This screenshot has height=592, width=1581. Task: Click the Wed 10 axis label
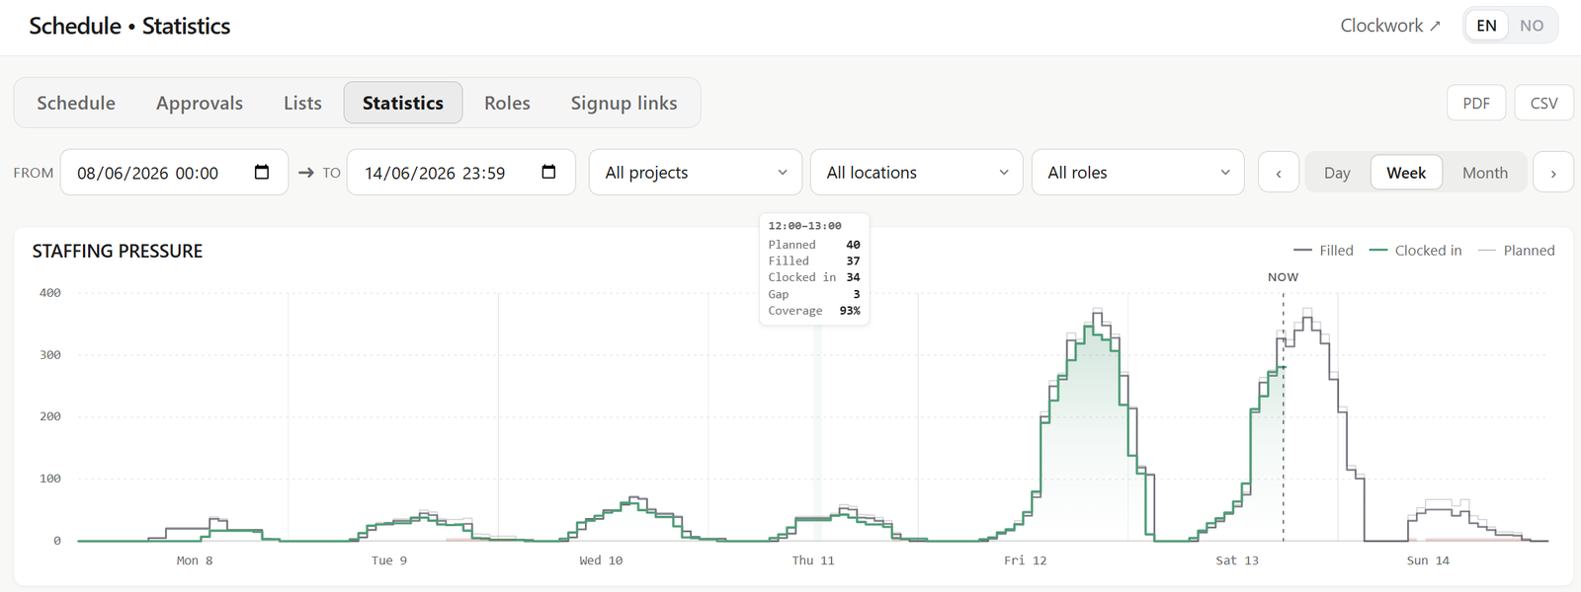pos(601,560)
